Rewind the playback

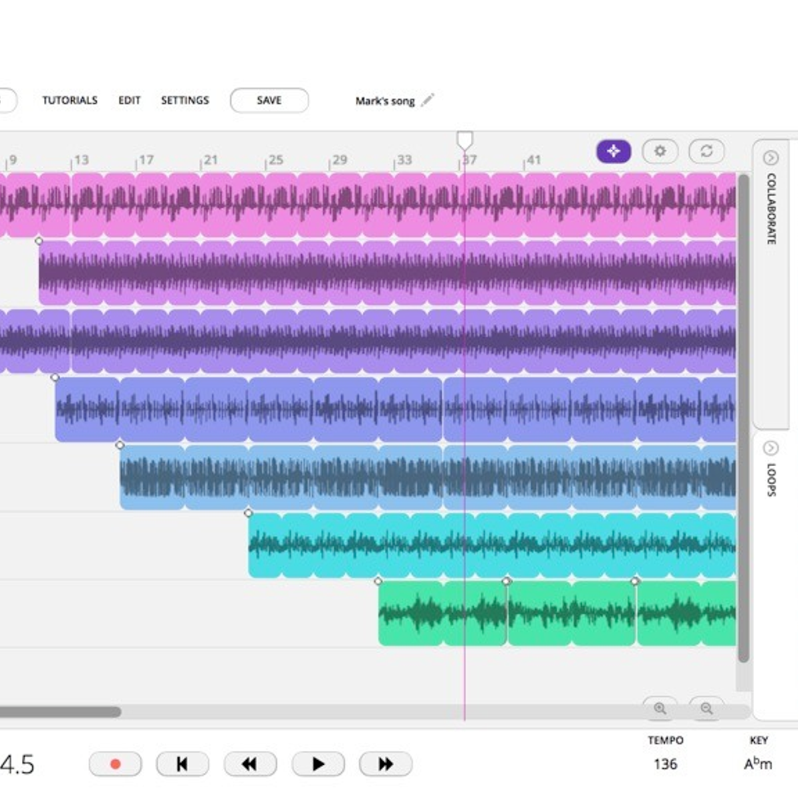pyautogui.click(x=250, y=764)
